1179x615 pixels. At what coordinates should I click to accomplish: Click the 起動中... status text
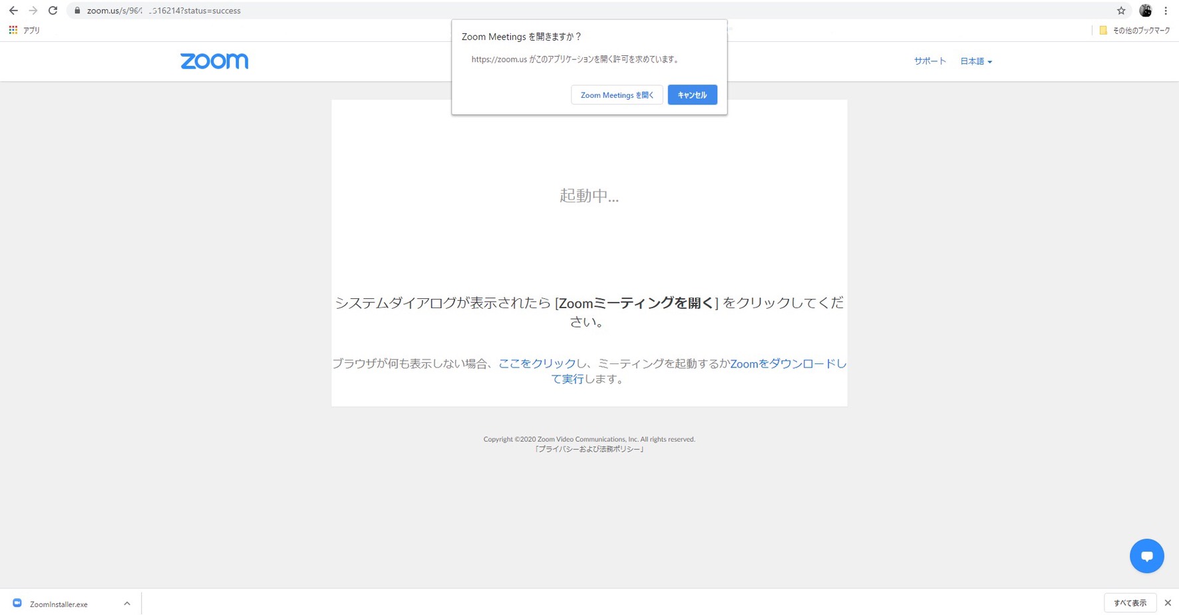pos(589,196)
